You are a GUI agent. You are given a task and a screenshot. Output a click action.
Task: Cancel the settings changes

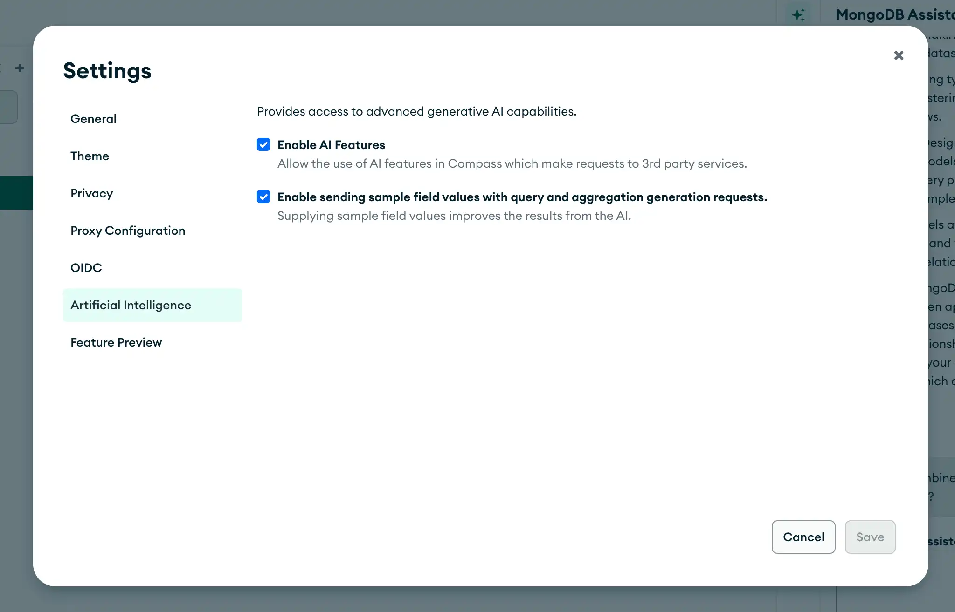[x=803, y=537]
